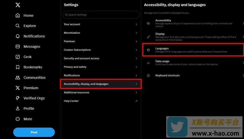Click the X logo icon

18,5
